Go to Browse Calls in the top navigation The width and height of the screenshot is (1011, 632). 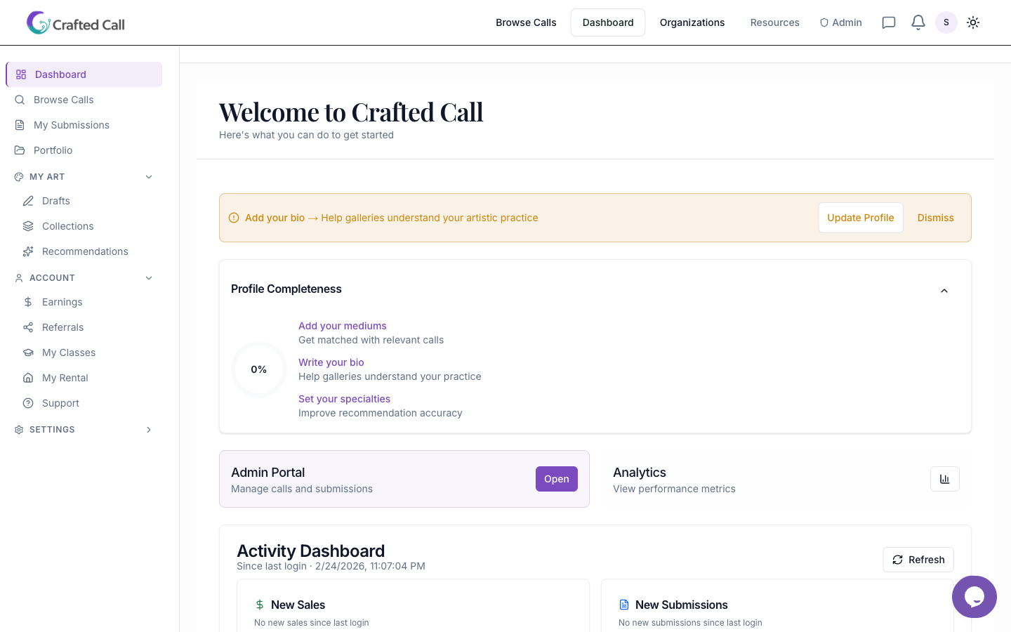[526, 22]
